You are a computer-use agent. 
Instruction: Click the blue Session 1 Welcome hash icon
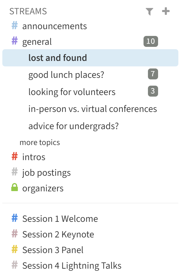pyautogui.click(x=15, y=218)
